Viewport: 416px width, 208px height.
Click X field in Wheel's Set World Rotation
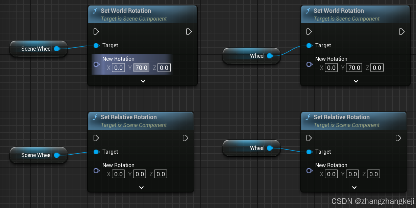tap(332, 68)
